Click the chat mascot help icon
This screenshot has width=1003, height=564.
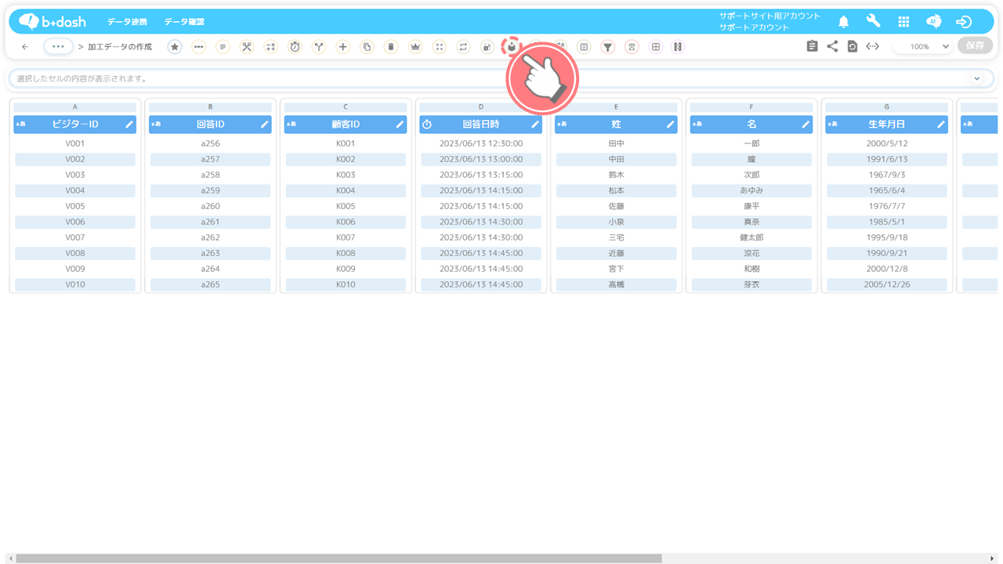[933, 21]
